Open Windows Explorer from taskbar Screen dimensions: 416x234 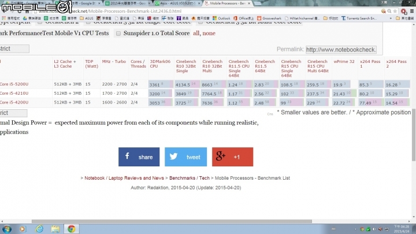[55, 229]
